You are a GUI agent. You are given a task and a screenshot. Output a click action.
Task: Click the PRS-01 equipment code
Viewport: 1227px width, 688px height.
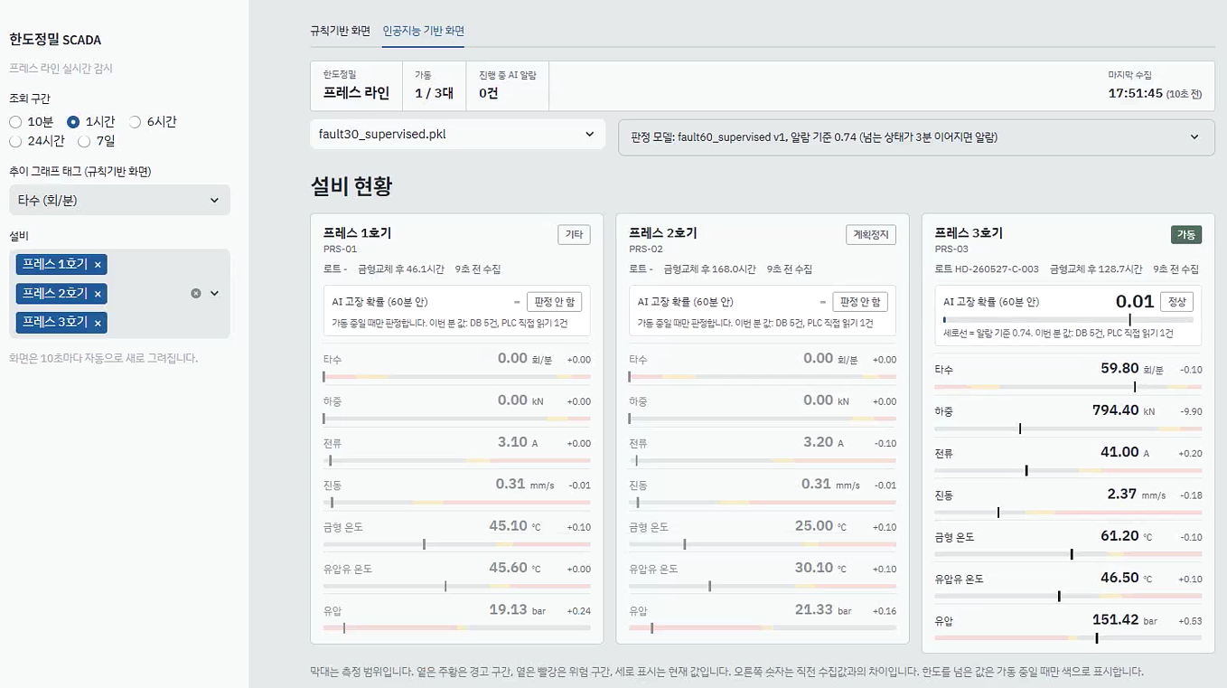[x=341, y=249]
